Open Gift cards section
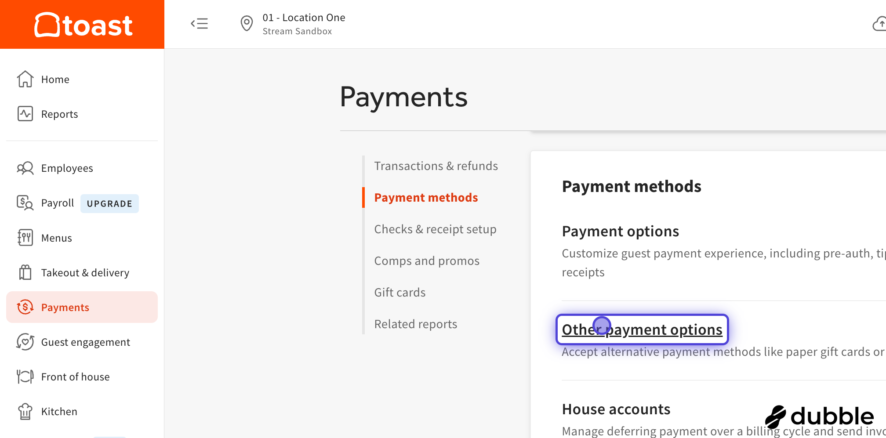 click(x=400, y=292)
